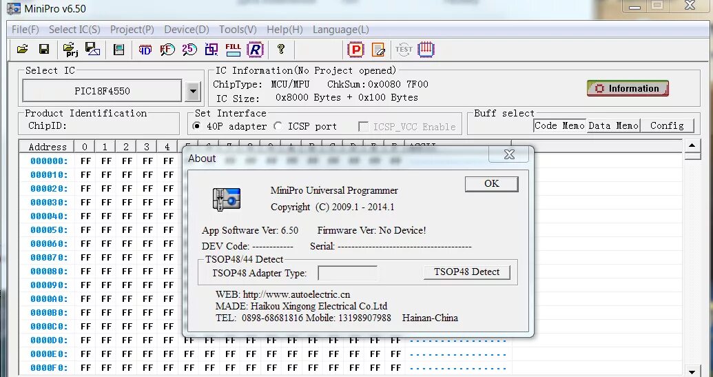This screenshot has height=377, width=713.
Task: Open the Help(H) menu
Action: pyautogui.click(x=285, y=30)
